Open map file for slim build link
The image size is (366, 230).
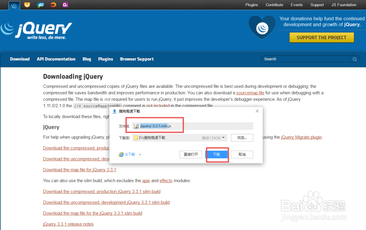click(x=93, y=213)
